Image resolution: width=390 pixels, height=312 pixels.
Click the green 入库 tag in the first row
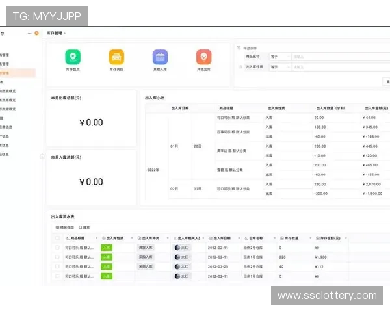point(107,248)
